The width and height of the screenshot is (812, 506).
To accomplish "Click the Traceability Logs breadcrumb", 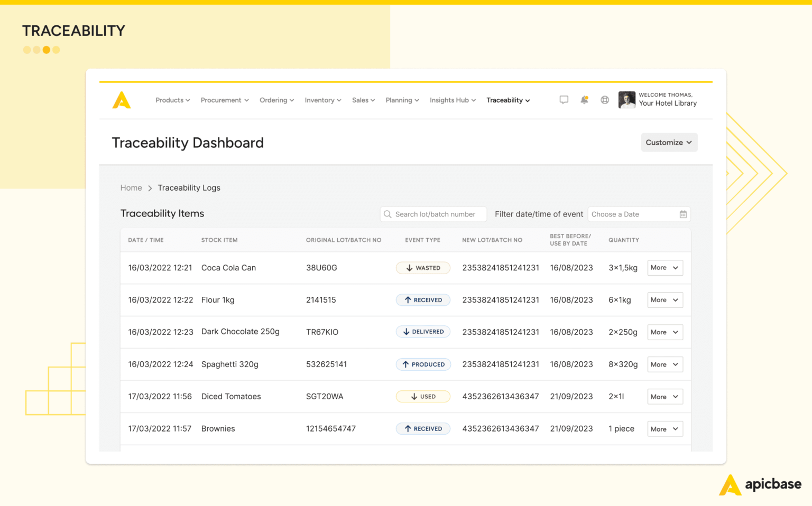I will pos(189,188).
